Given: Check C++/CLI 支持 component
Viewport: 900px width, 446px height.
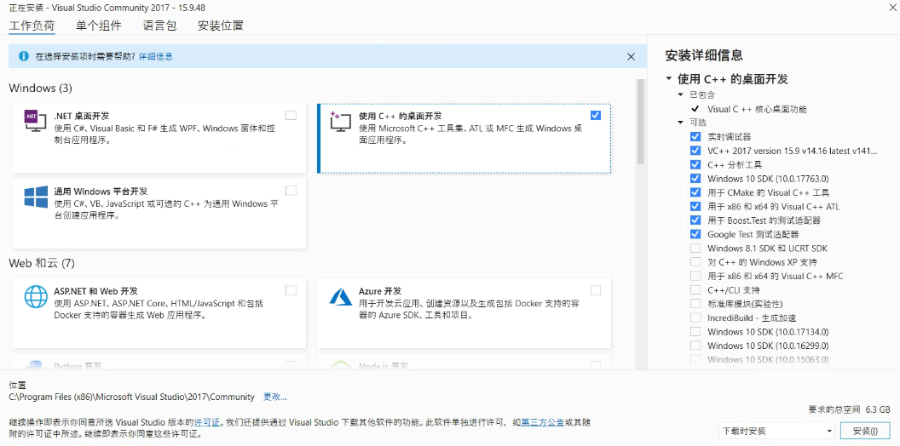Looking at the screenshot, I should [x=695, y=289].
